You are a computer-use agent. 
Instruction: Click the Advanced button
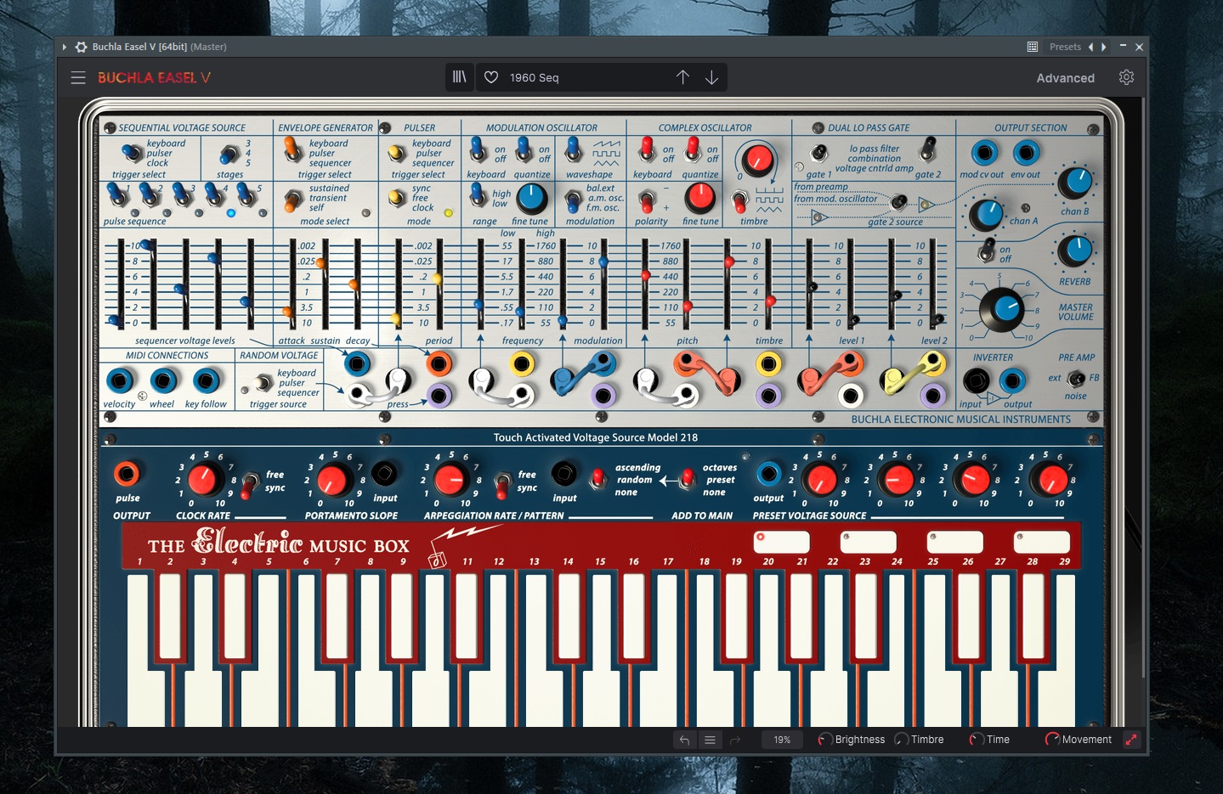(x=1065, y=78)
